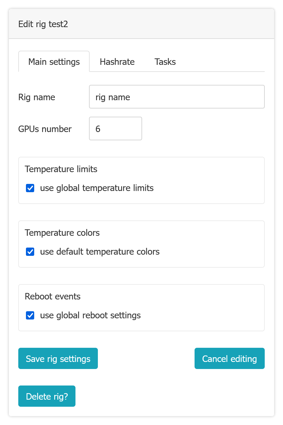Viewport: 283px width, 425px height.
Task: Click the Edit rig test2 title
Action: click(43, 24)
